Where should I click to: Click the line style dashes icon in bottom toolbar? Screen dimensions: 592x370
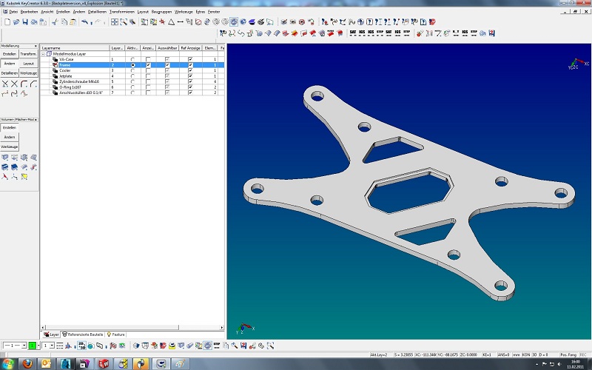(59, 346)
